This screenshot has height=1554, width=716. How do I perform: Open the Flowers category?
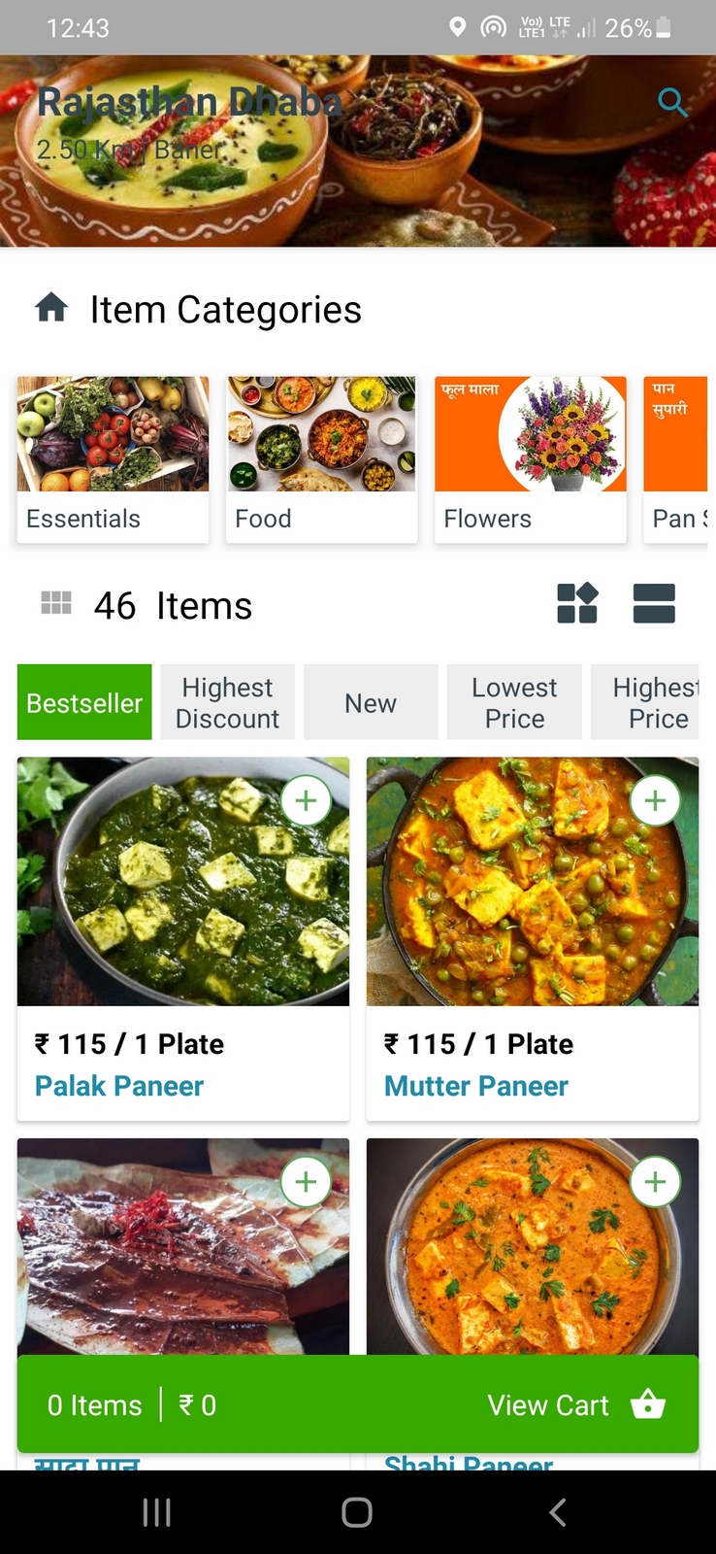tap(530, 458)
